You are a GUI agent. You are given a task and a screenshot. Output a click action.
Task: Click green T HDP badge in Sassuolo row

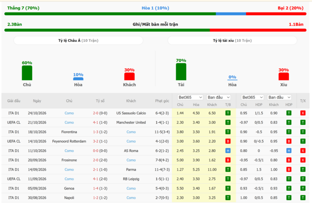[x=288, y=113]
